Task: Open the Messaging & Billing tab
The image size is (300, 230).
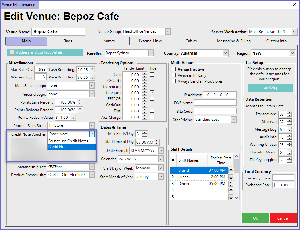Action: (x=234, y=41)
